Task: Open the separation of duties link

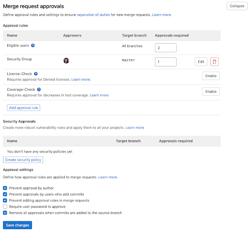Action: coord(93,15)
